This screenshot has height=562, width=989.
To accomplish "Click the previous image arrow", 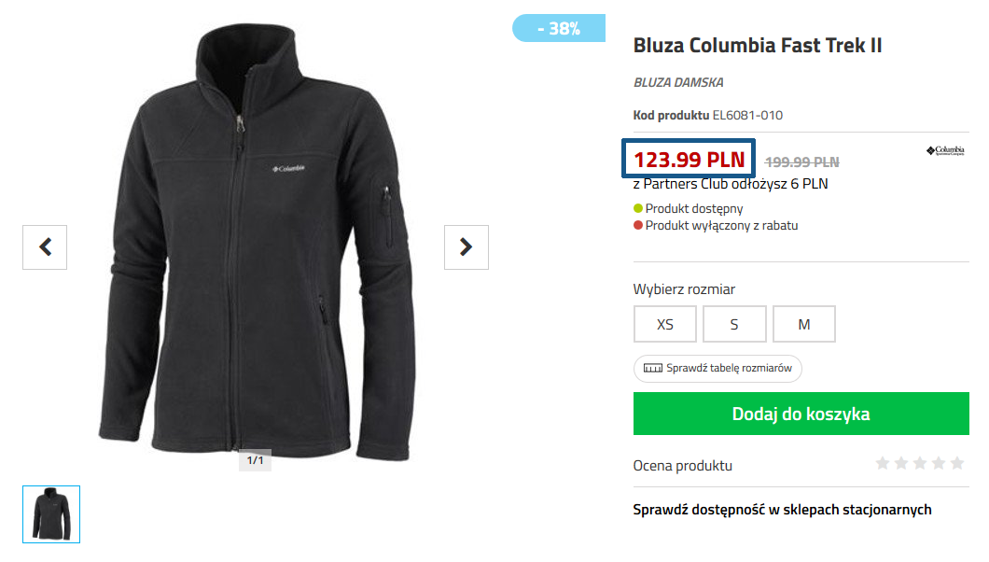I will pos(45,247).
